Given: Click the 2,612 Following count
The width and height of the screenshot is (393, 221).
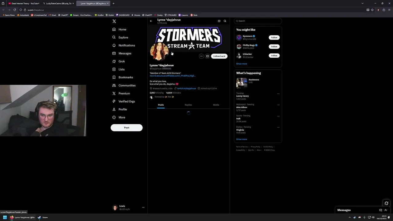Looking at the screenshot, I should click(x=157, y=93).
